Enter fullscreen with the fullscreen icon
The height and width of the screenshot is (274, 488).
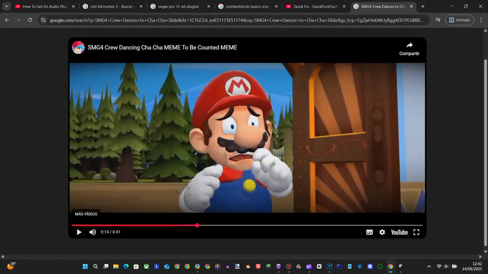pyautogui.click(x=416, y=232)
